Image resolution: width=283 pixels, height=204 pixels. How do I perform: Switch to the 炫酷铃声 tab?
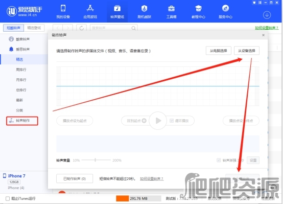coord(13,28)
